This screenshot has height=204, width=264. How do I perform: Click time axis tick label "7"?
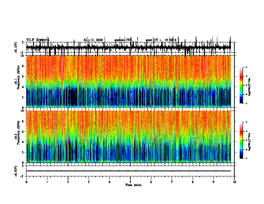coord(172,182)
